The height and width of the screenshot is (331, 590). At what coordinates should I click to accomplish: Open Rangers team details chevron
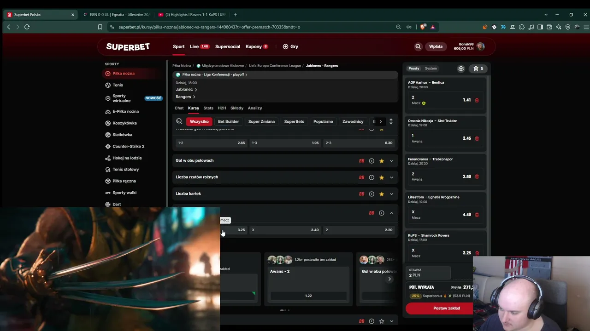[x=194, y=97]
